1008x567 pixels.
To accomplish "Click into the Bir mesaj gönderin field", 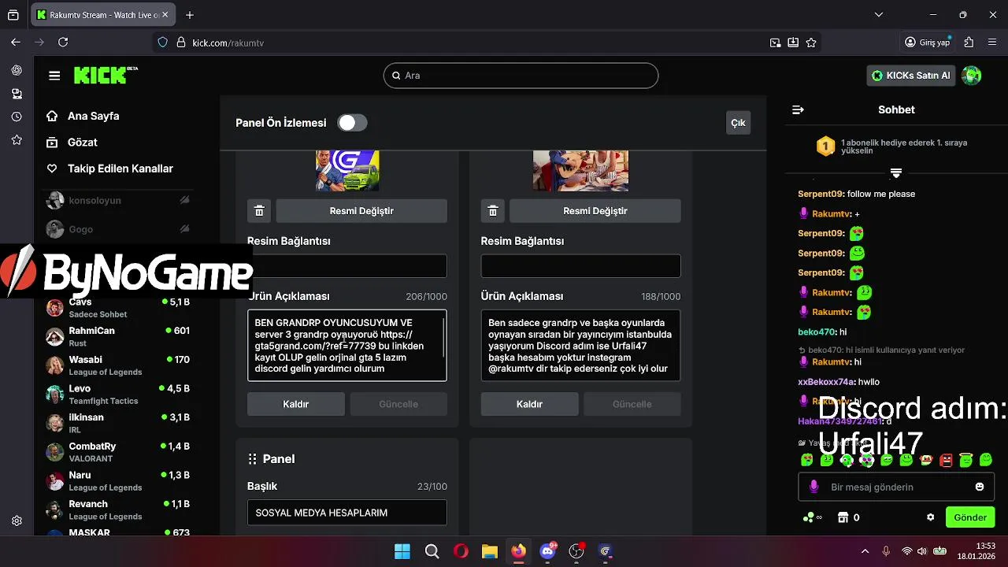I will point(898,487).
